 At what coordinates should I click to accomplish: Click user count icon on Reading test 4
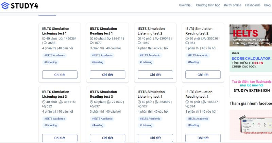pyautogui.click(x=204, y=102)
